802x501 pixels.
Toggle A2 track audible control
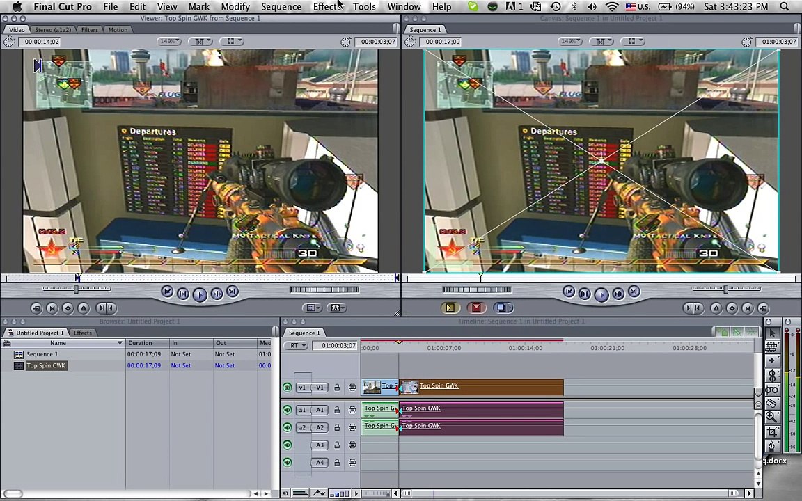pos(287,427)
